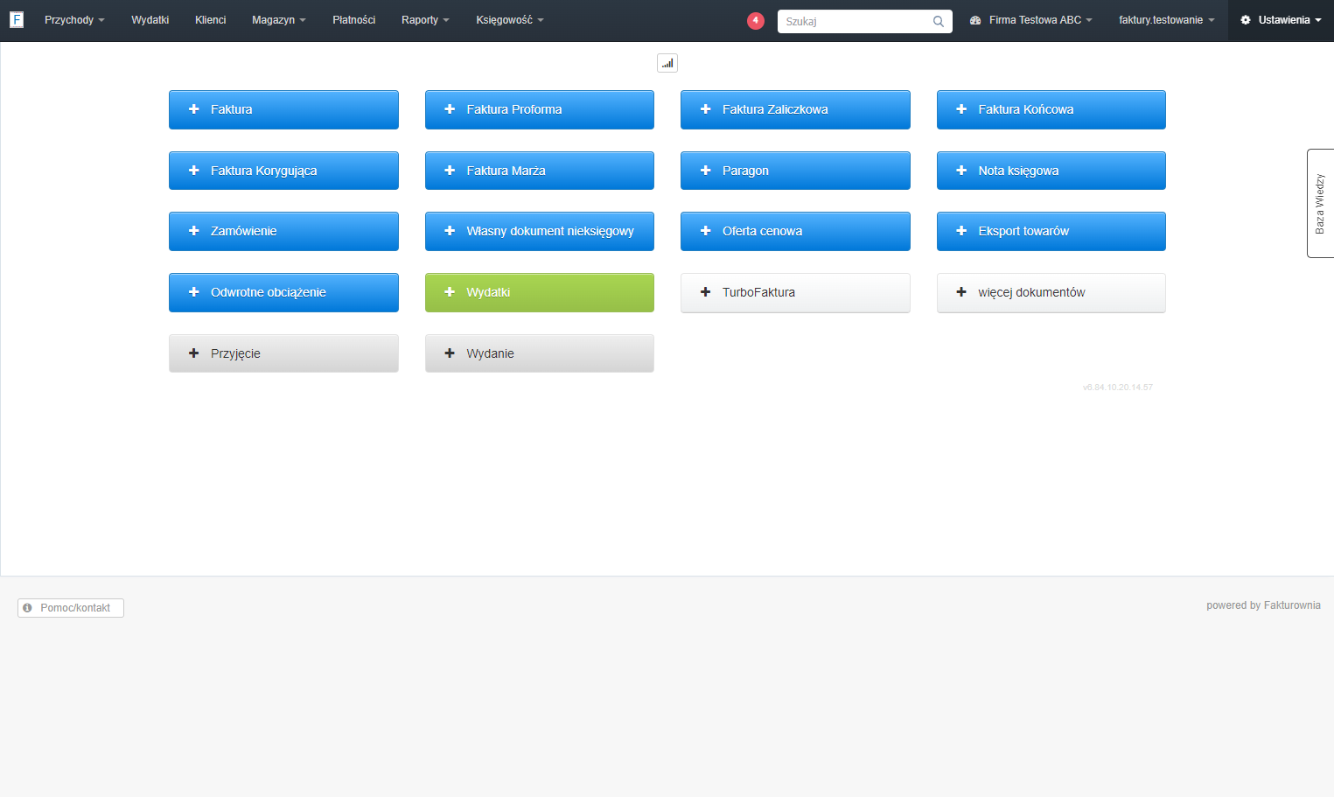Click the plus icon on Wydanie

pyautogui.click(x=450, y=353)
